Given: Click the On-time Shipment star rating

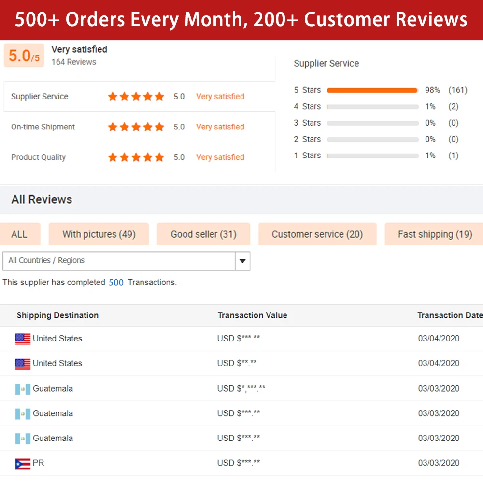Looking at the screenshot, I should coord(136,127).
